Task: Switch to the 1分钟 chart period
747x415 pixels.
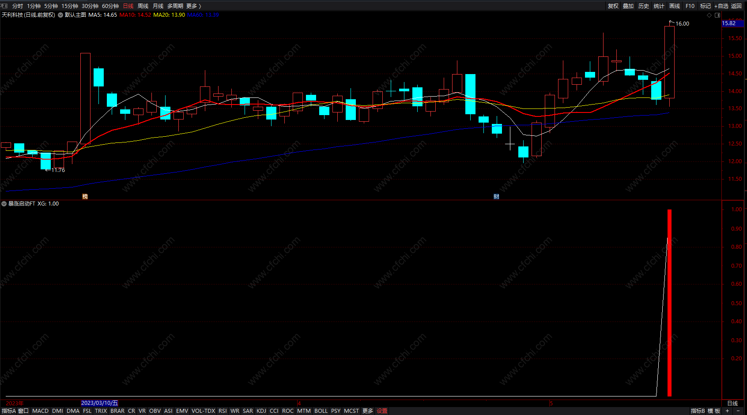Action: coord(34,6)
